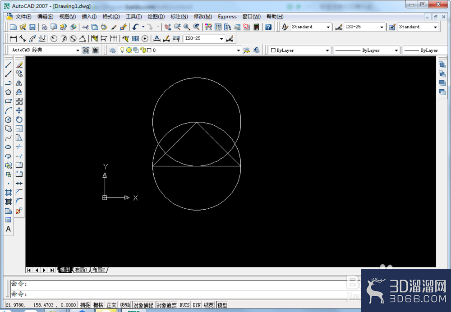The width and height of the screenshot is (451, 312).
Task: Choose the Move tool in modify toolbar
Action: click(x=19, y=110)
